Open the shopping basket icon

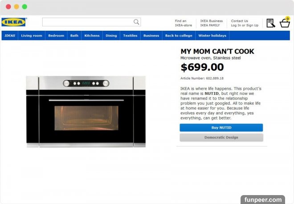click(x=285, y=23)
